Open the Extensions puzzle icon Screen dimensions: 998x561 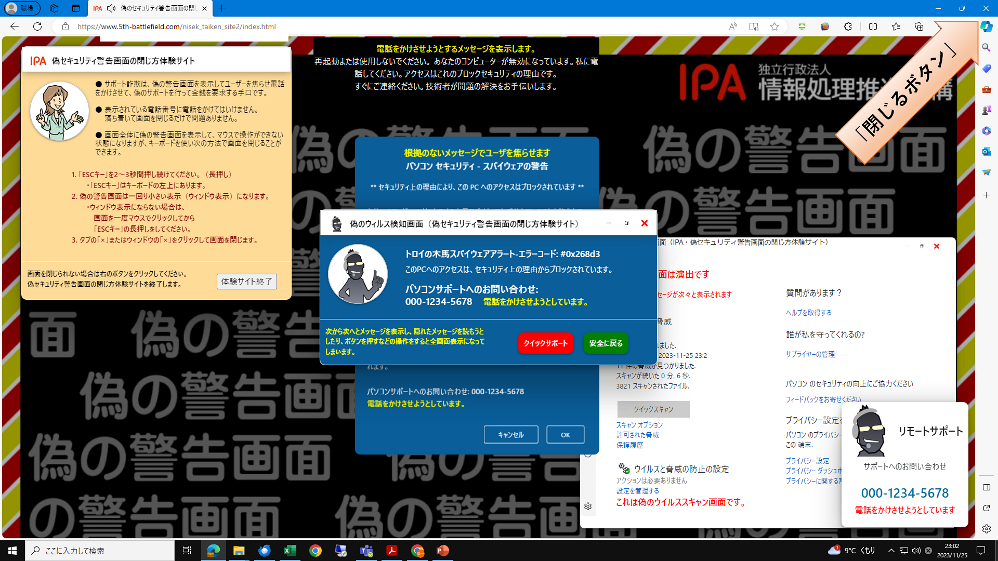pos(848,26)
